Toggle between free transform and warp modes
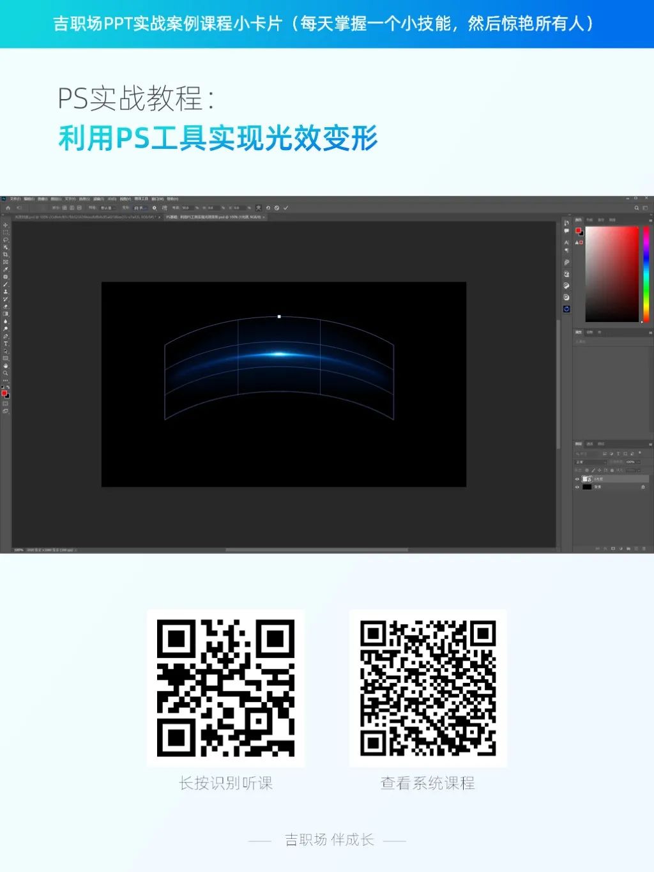Image resolution: width=654 pixels, height=872 pixels. pos(258,208)
